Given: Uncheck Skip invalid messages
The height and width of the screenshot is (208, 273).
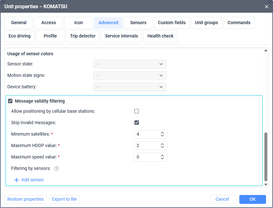Looking at the screenshot, I should pos(137,123).
